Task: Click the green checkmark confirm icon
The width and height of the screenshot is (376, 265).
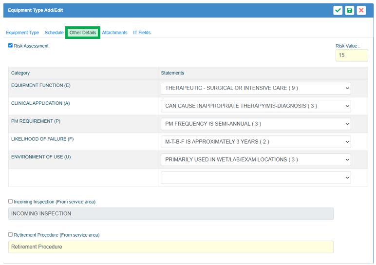Action: [x=338, y=10]
